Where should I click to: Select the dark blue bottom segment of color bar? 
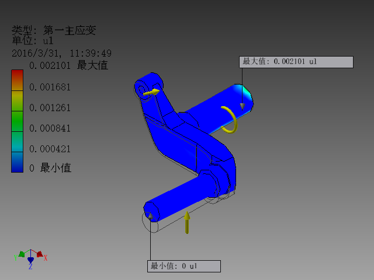pyautogui.click(x=17, y=162)
